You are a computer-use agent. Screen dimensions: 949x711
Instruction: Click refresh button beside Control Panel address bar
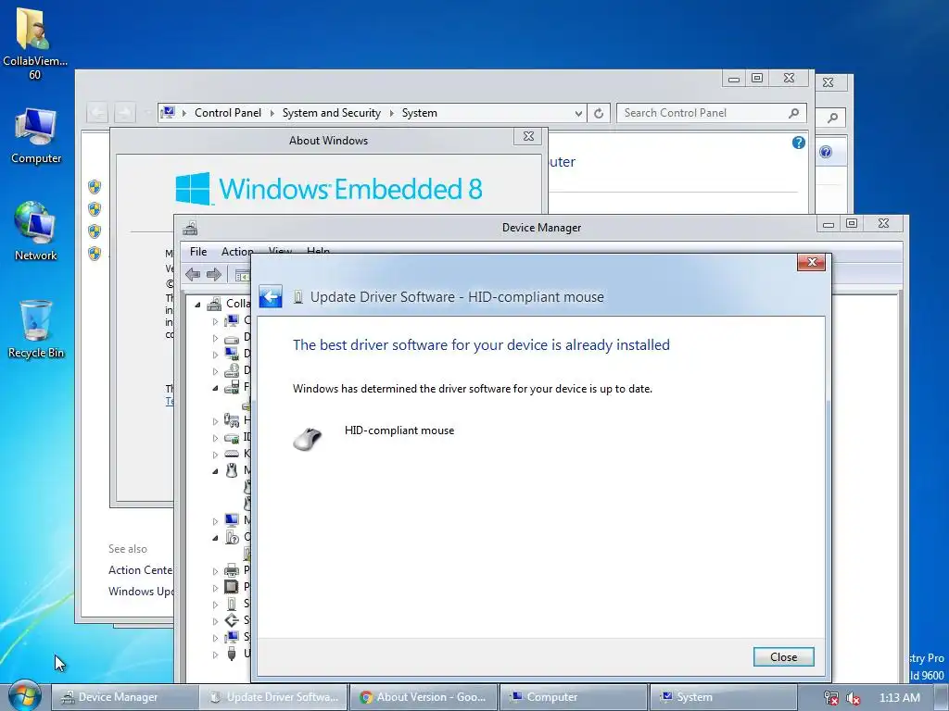(599, 113)
